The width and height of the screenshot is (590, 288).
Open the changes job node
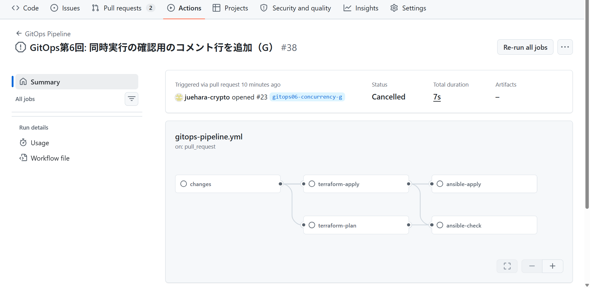(x=228, y=184)
